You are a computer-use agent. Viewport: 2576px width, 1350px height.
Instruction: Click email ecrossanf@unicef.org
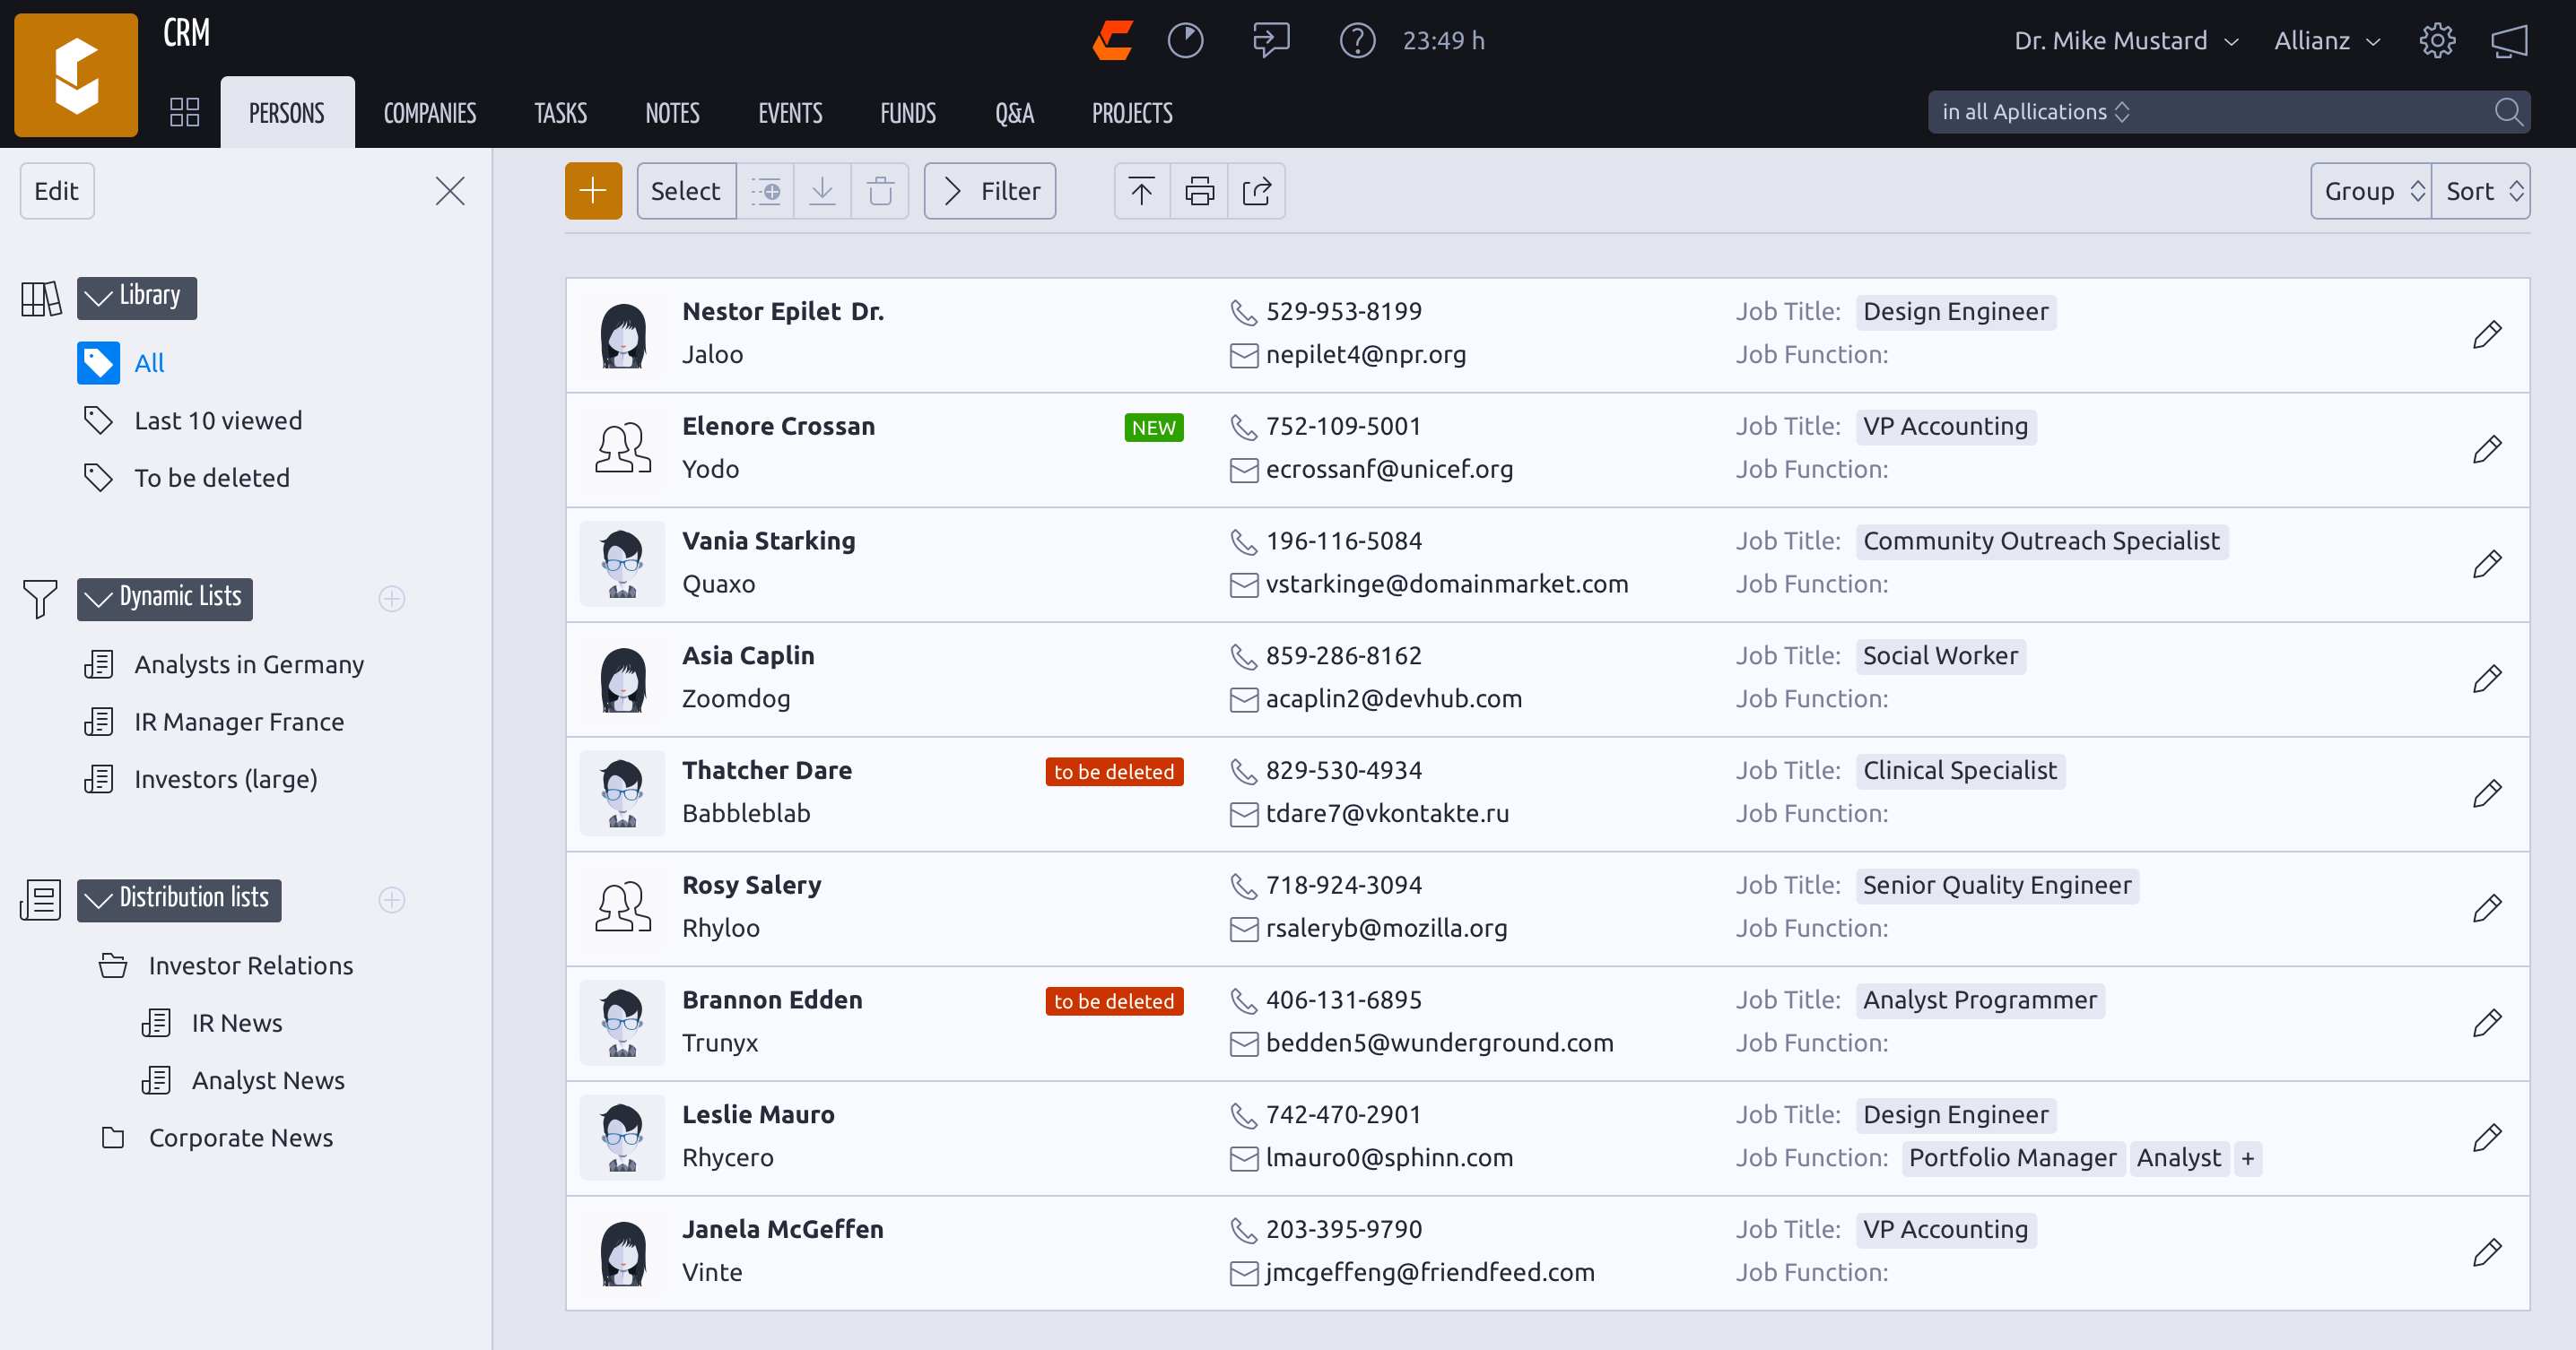[x=1389, y=469]
